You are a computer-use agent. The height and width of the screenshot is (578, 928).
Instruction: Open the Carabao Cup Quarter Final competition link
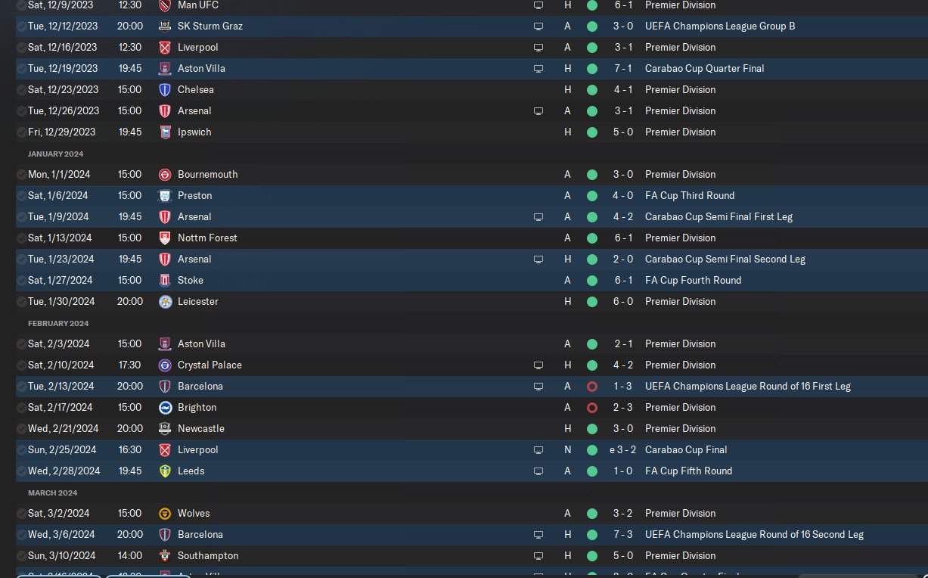[704, 68]
